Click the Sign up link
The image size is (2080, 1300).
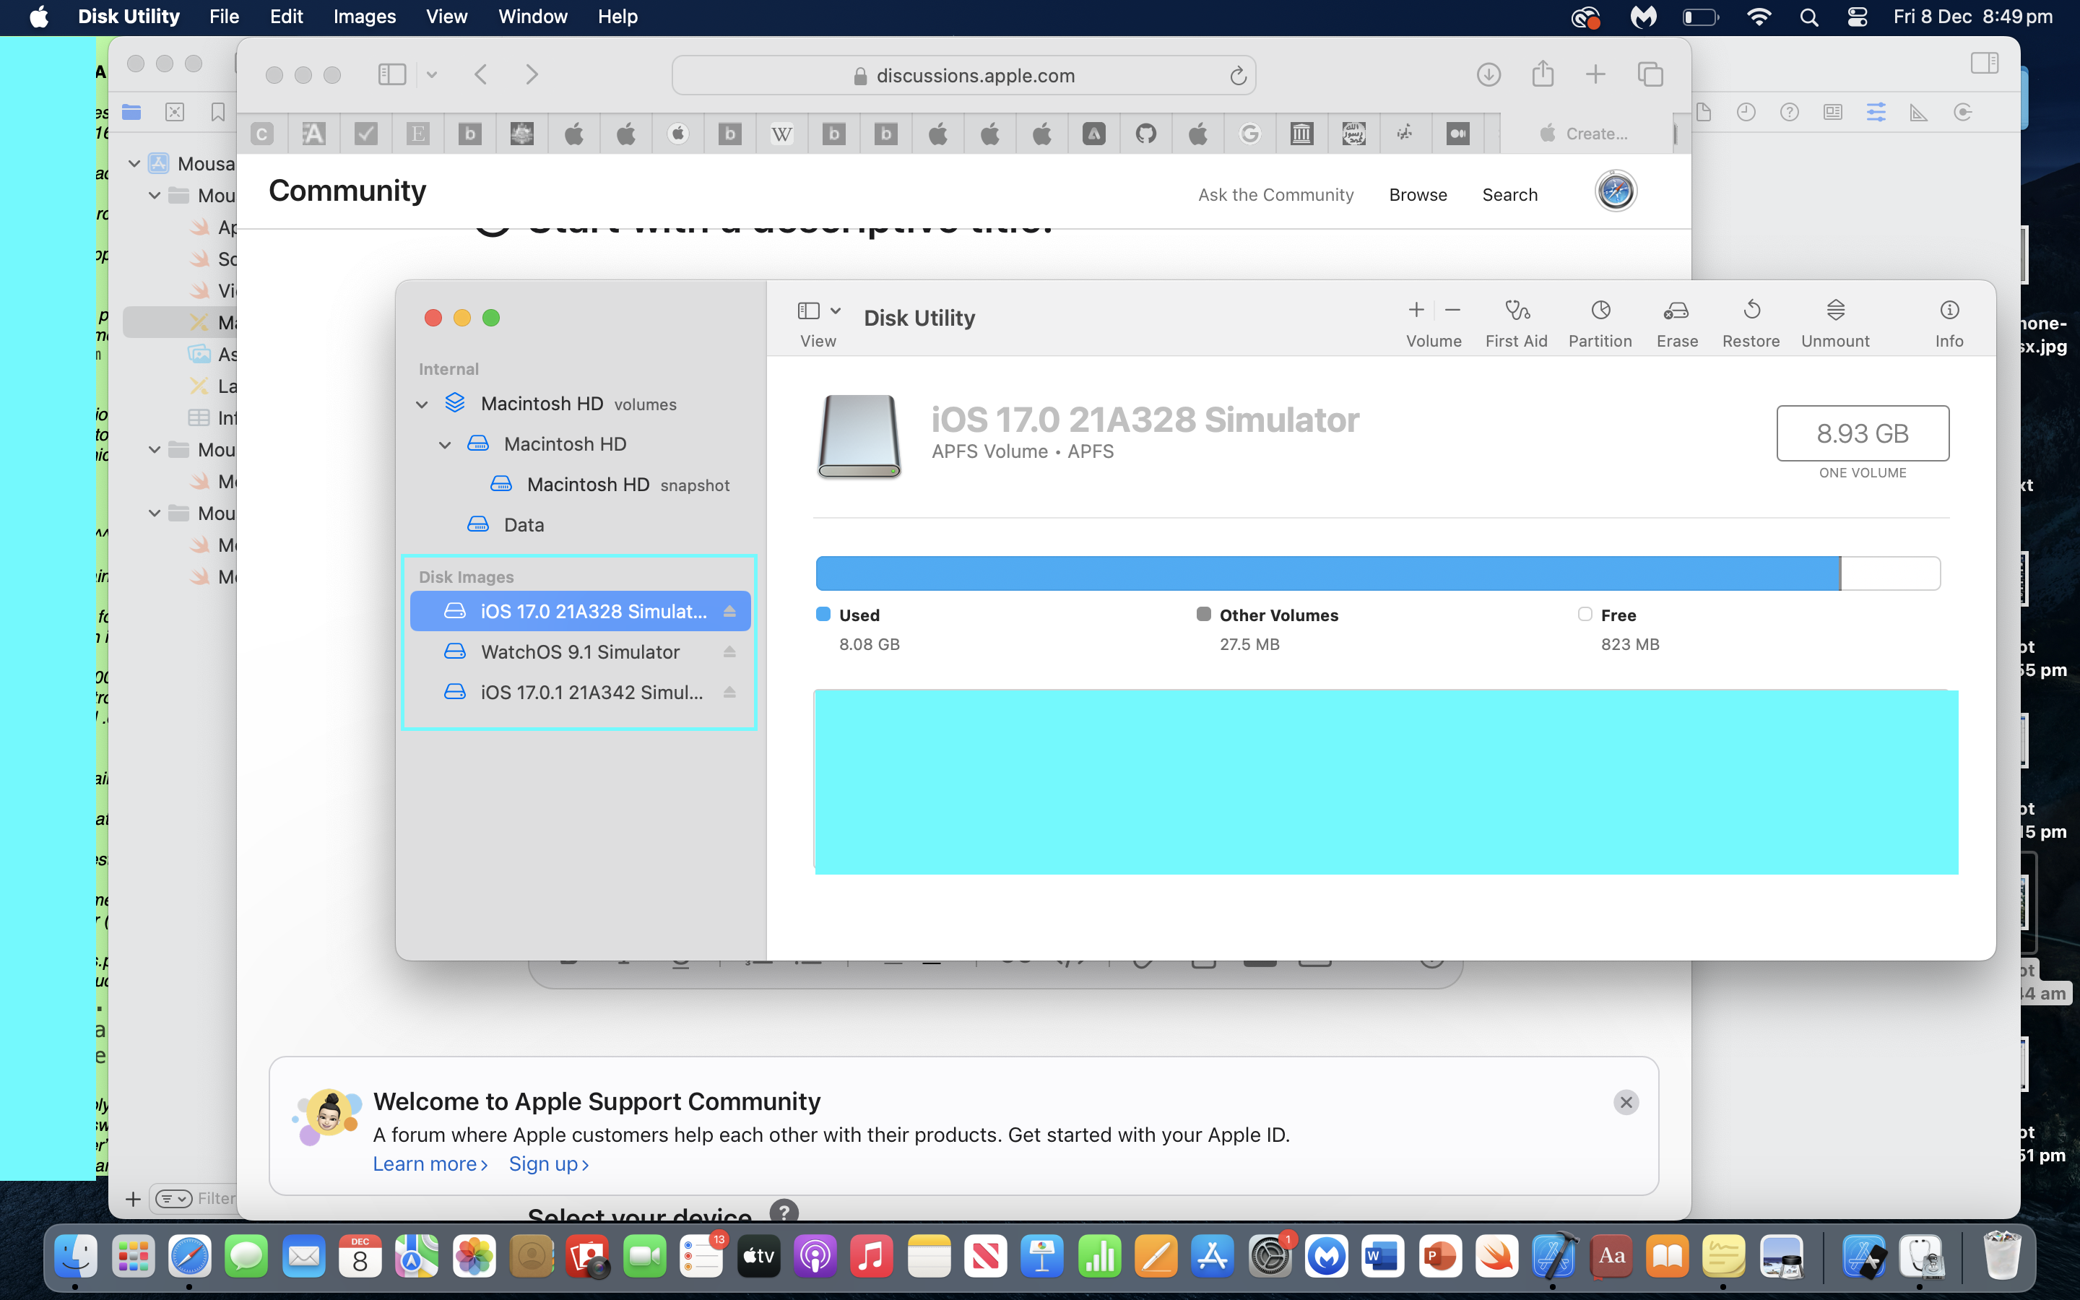click(547, 1163)
